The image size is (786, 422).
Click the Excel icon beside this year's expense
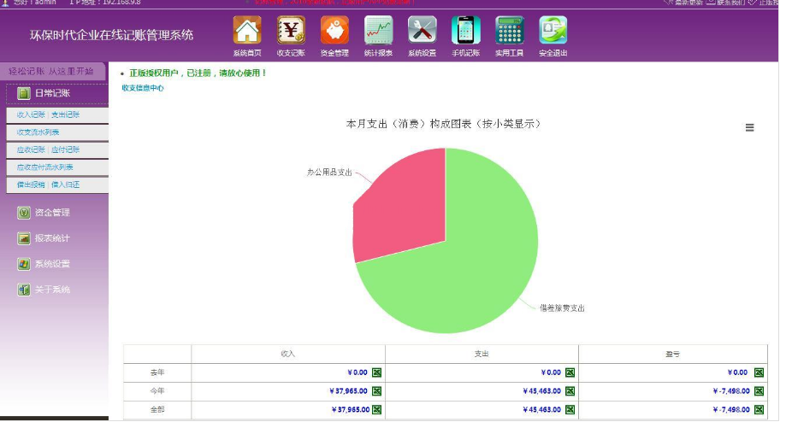coord(570,390)
